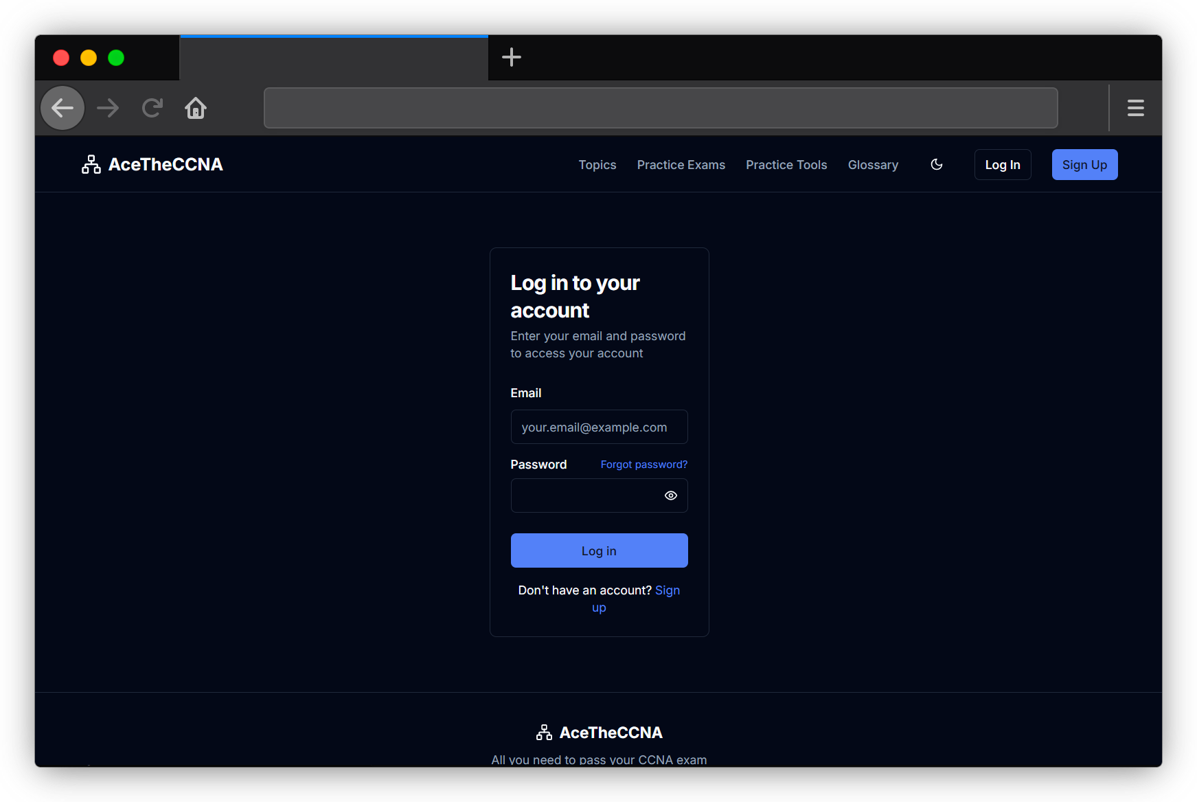Open the Glossary navigation item
Screen dimensions: 1197x802
[873, 165]
